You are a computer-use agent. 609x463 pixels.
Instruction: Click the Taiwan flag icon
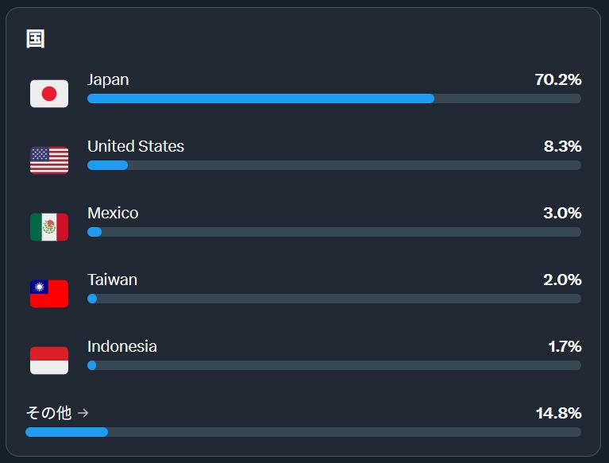(49, 294)
